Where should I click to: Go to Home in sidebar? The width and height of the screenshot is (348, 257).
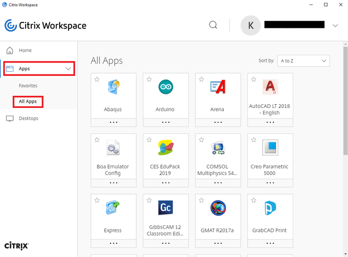tap(25, 50)
